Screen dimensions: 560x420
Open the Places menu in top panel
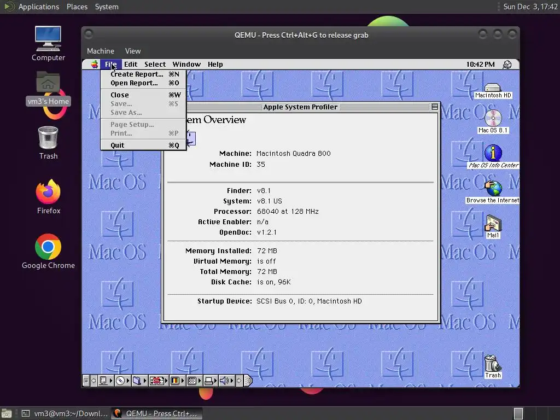click(x=77, y=7)
